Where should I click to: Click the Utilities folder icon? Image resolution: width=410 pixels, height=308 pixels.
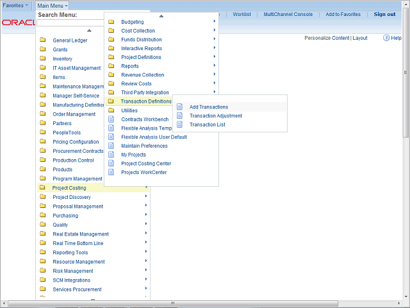point(111,110)
